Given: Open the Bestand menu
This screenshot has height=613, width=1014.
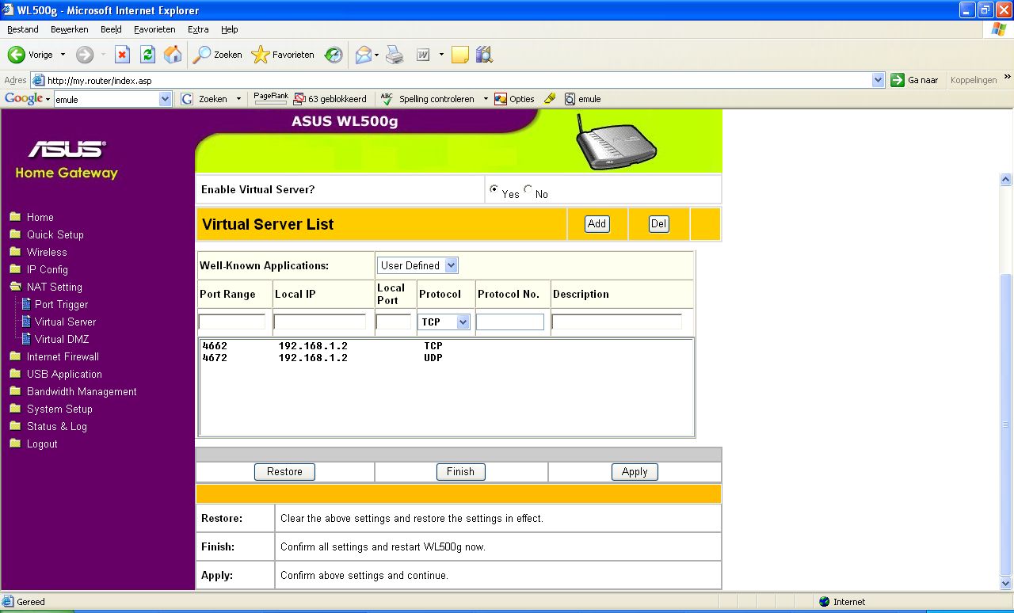Looking at the screenshot, I should [x=23, y=29].
